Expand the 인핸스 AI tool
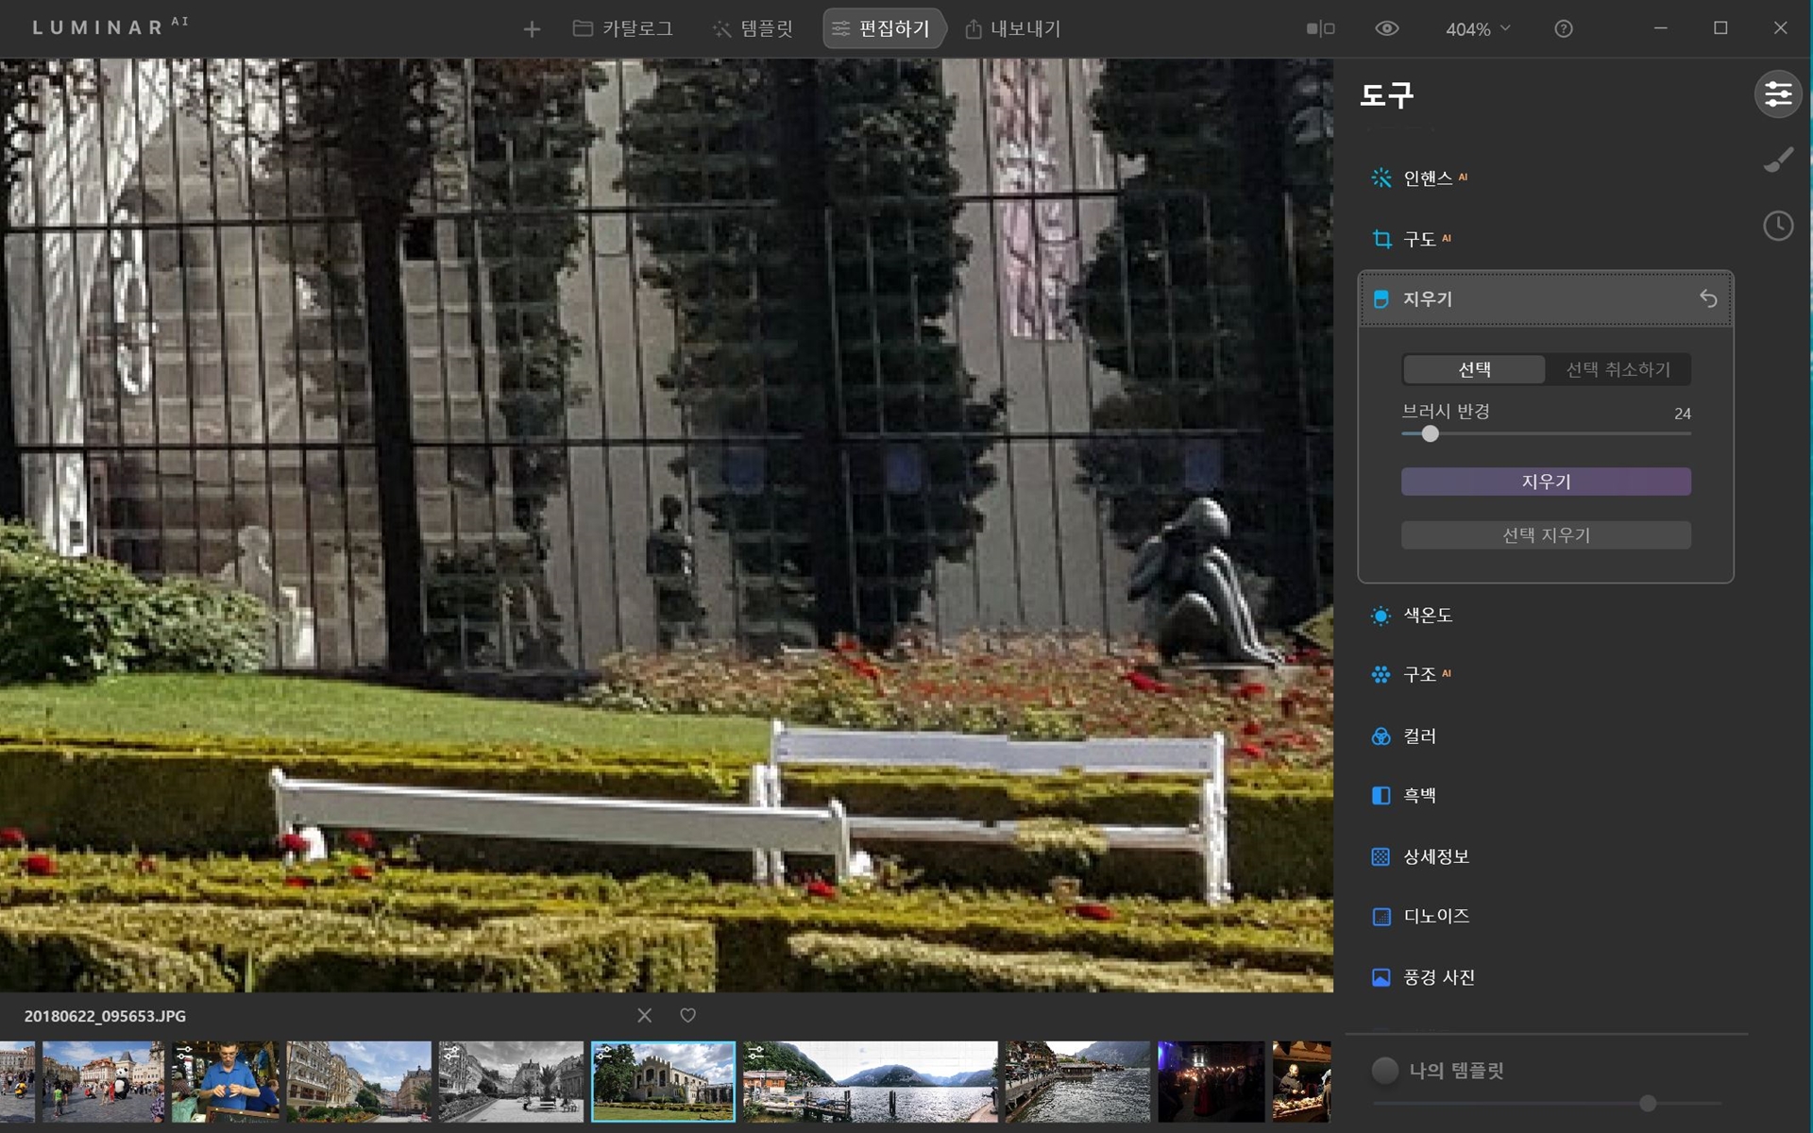 coord(1427,178)
